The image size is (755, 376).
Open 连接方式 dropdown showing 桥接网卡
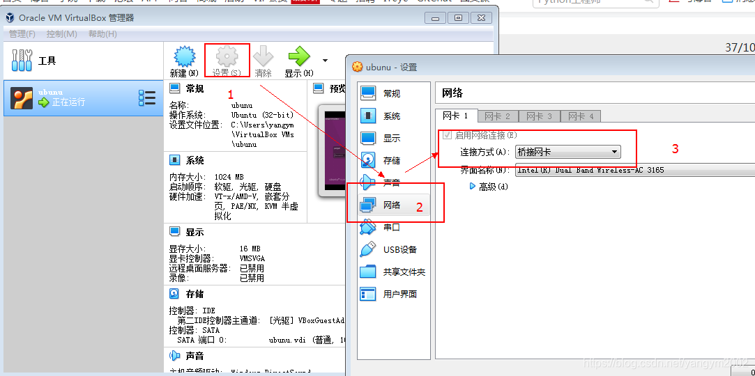[x=567, y=152]
